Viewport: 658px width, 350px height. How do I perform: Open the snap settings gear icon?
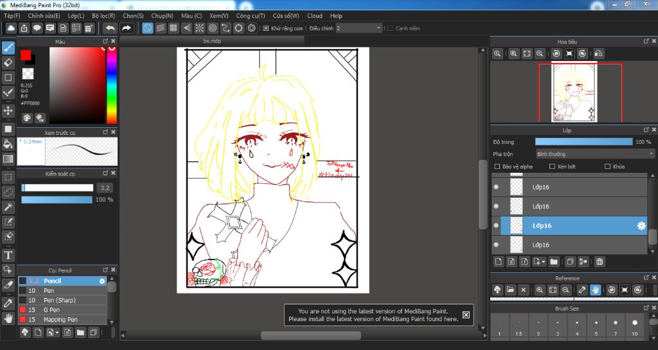point(251,28)
